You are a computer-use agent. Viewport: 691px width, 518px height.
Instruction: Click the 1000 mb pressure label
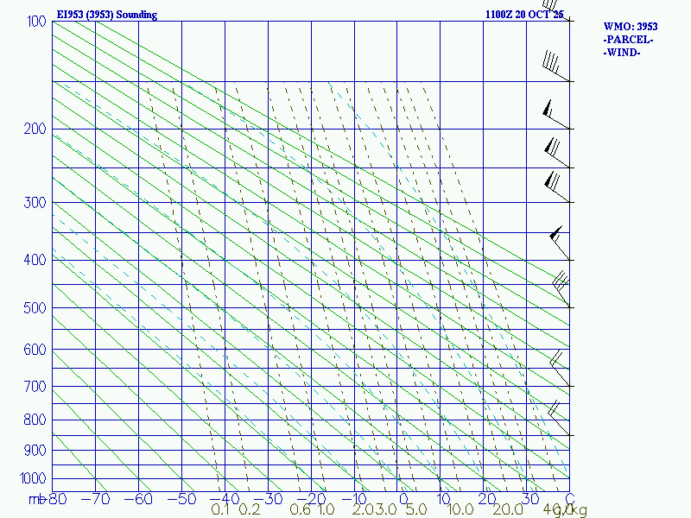(33, 478)
